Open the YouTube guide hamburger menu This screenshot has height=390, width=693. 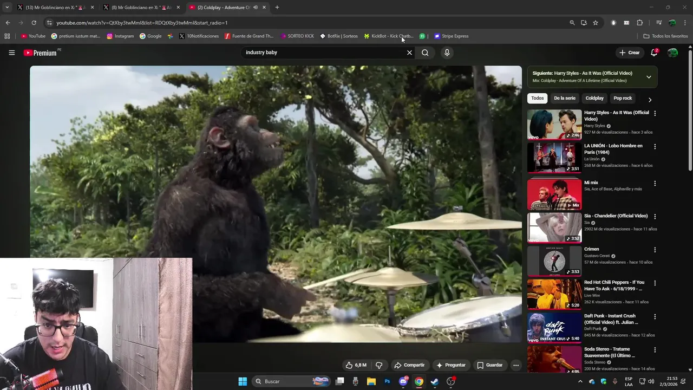(11, 53)
